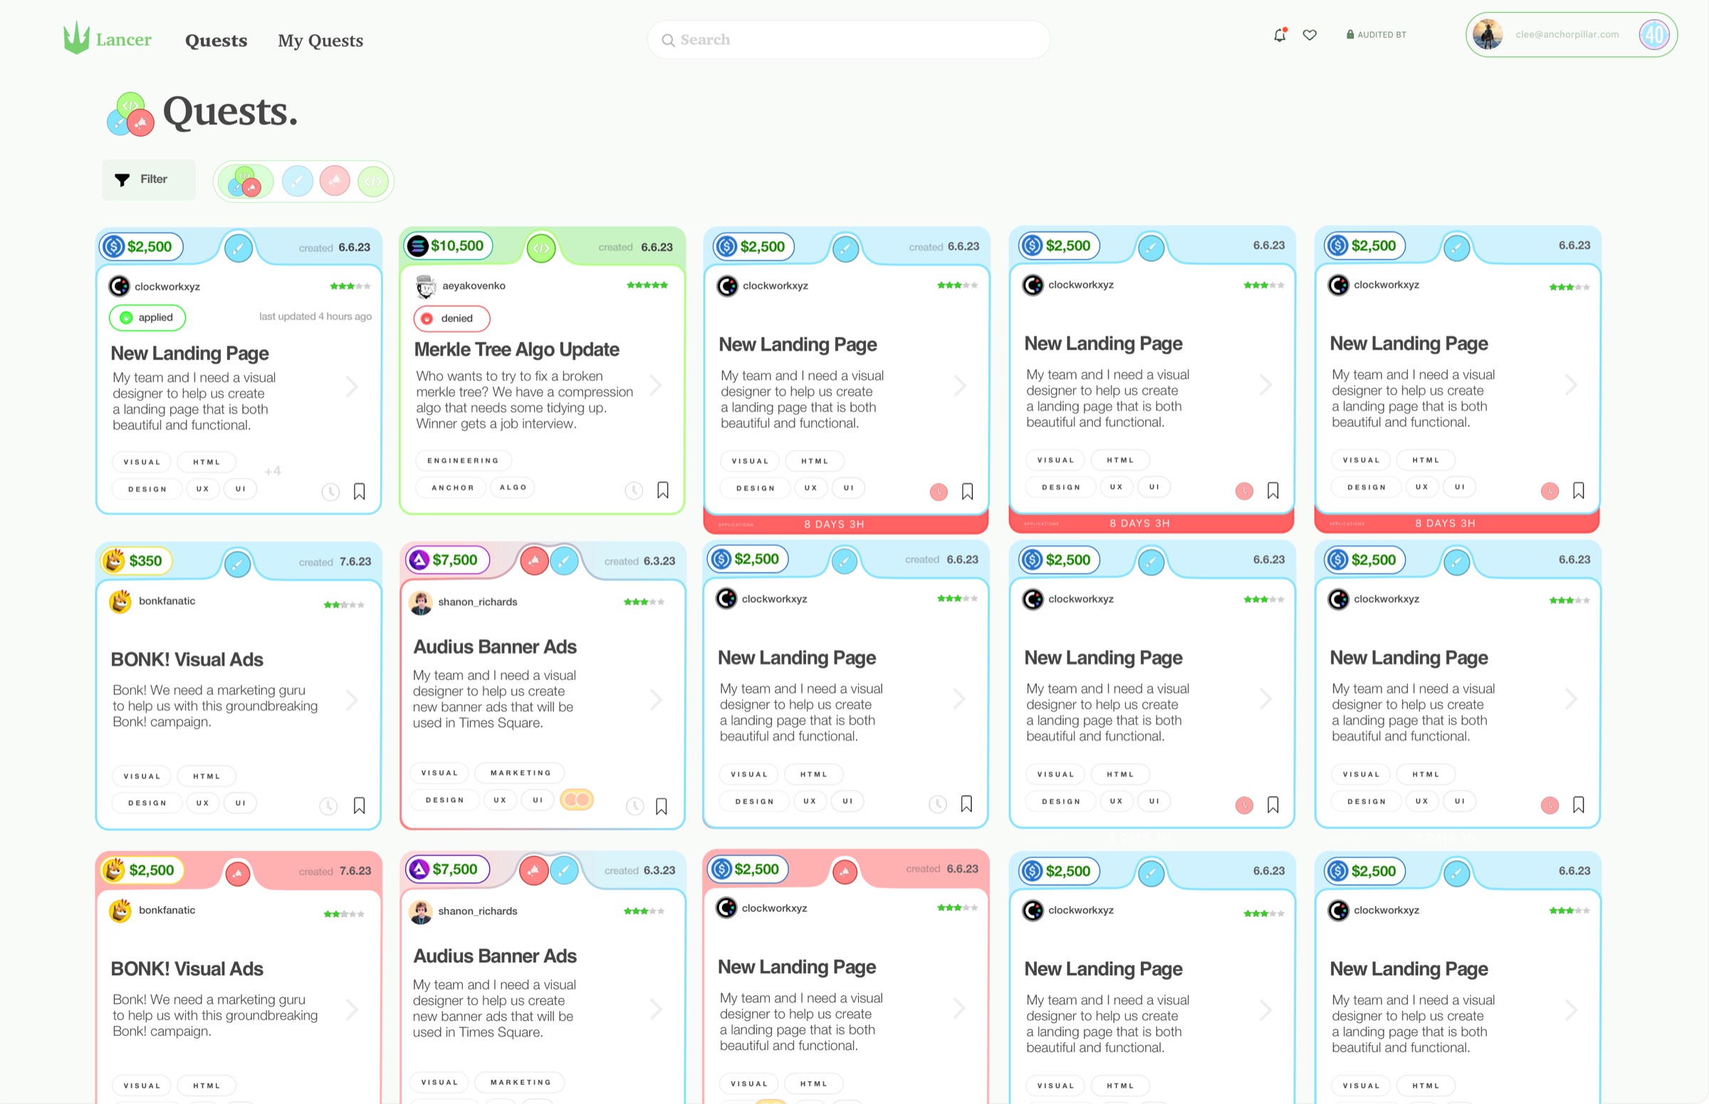Select the all-categories filter icon
1709x1104 pixels.
click(244, 182)
